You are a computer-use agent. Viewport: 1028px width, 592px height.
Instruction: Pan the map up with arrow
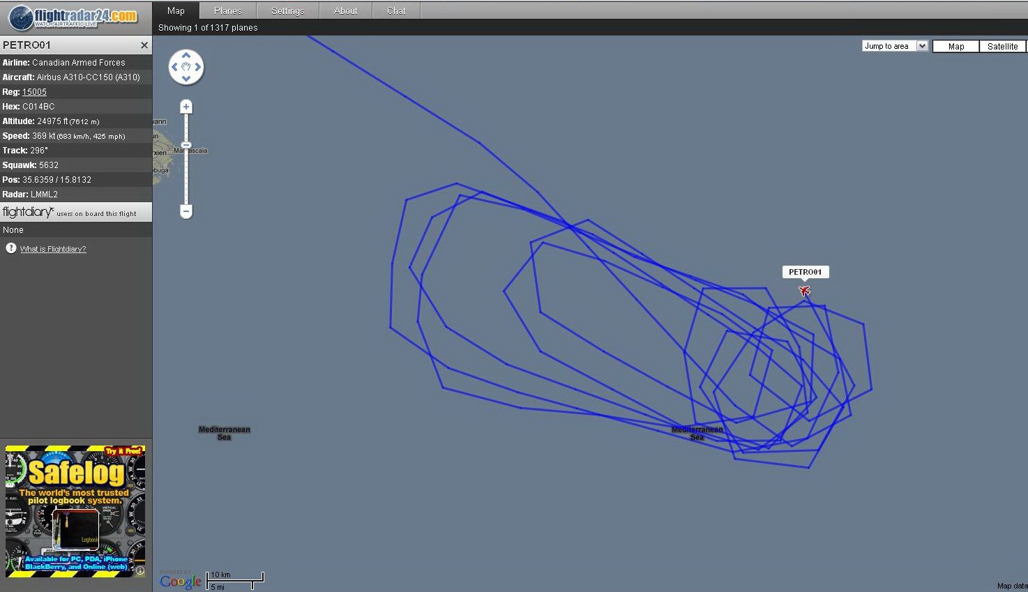186,55
